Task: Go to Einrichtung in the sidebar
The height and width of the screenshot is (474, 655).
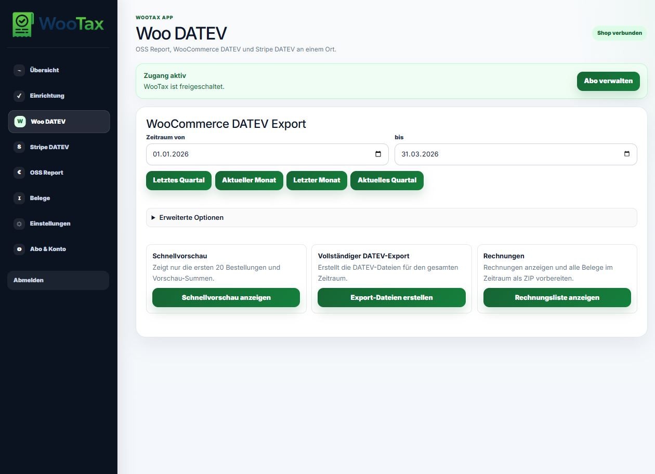Action: pyautogui.click(x=58, y=96)
